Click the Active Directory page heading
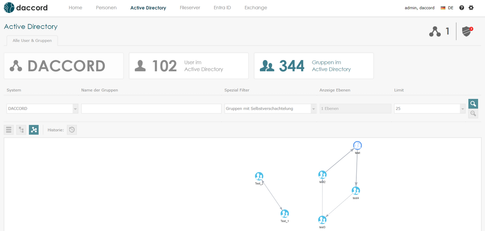The height and width of the screenshot is (231, 485). click(x=31, y=27)
